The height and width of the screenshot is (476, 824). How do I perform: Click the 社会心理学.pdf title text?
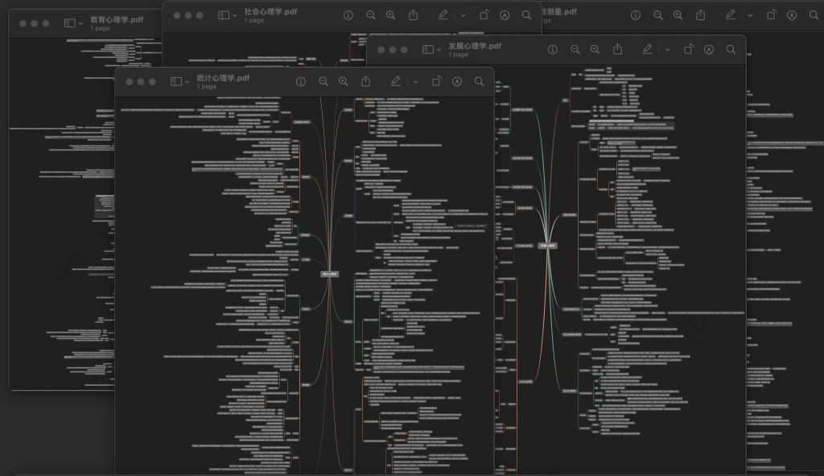[x=270, y=11]
